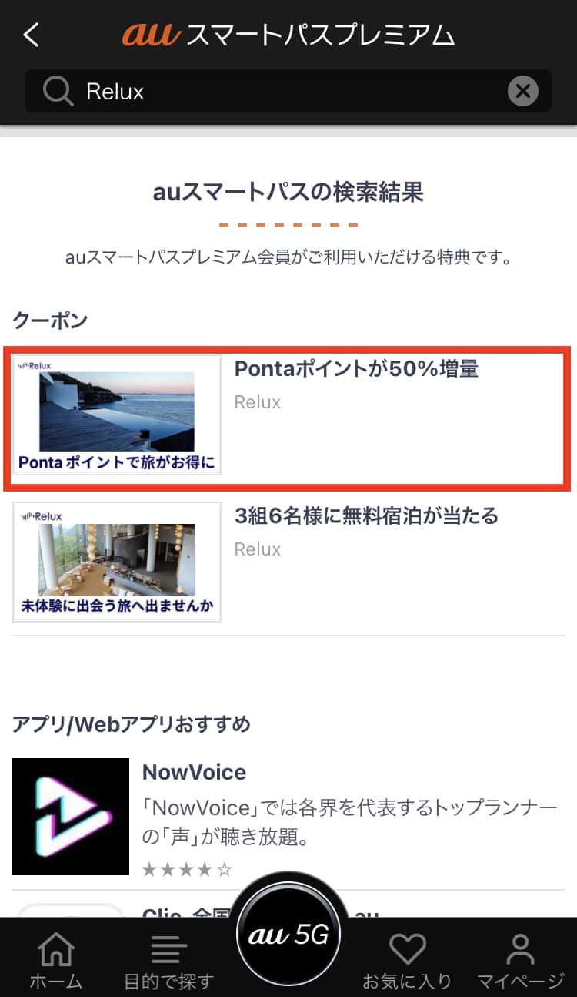Open the 目的で探す tab

tap(168, 961)
